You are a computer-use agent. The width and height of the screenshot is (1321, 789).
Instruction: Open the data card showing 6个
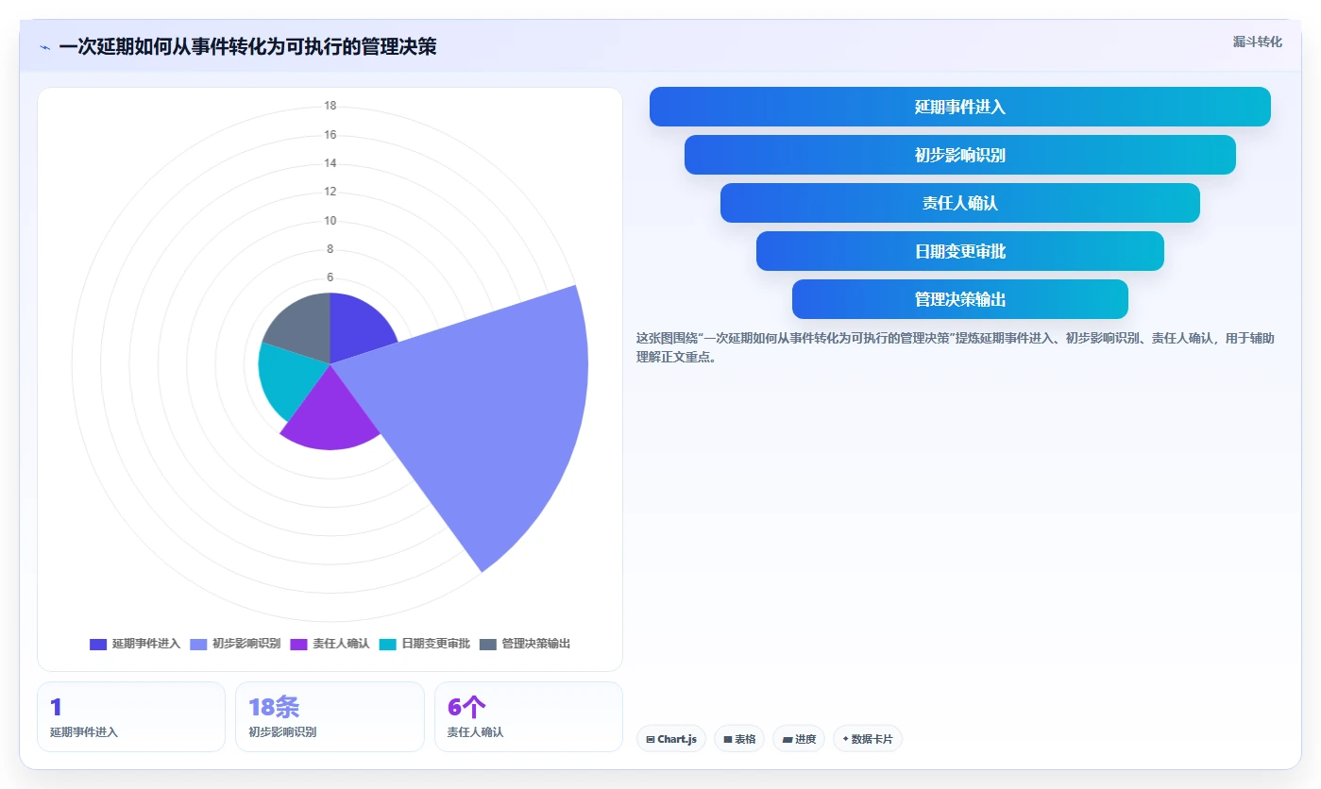tap(529, 716)
